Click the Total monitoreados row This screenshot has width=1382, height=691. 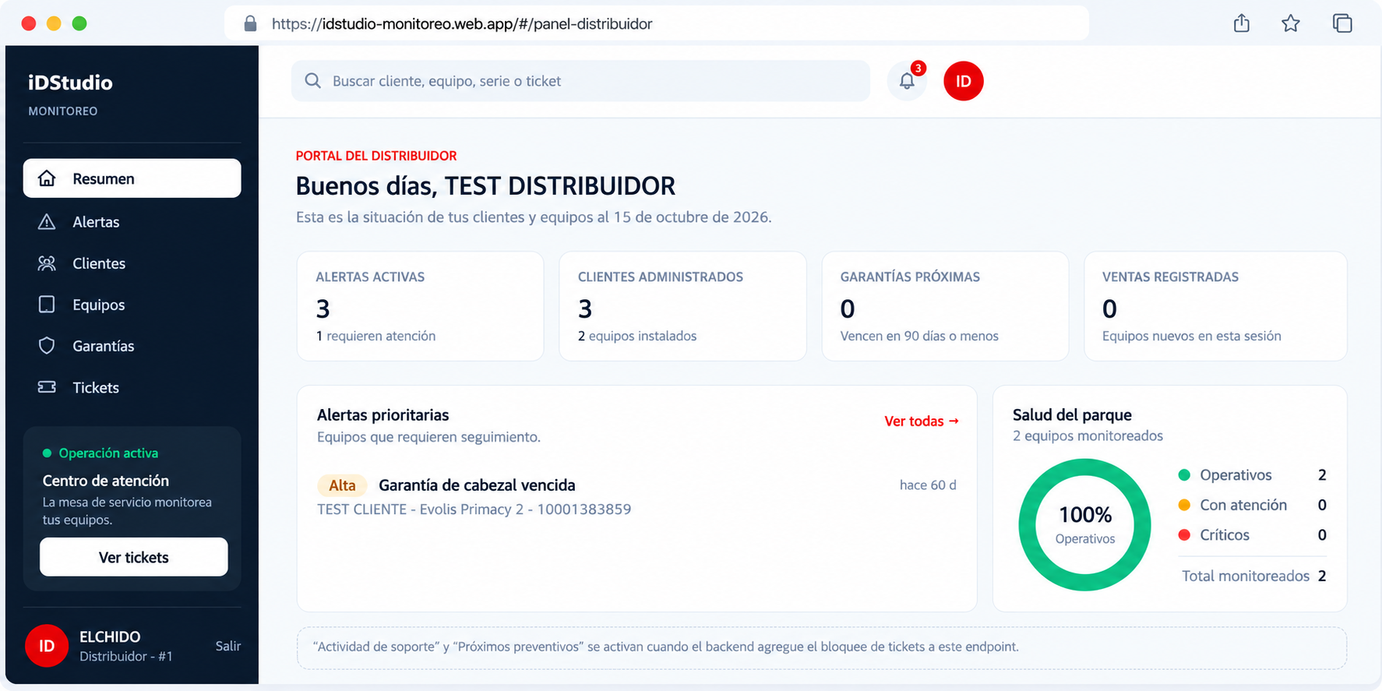[x=1253, y=576]
